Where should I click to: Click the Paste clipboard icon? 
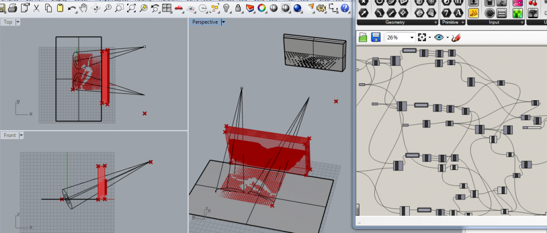pyautogui.click(x=60, y=7)
